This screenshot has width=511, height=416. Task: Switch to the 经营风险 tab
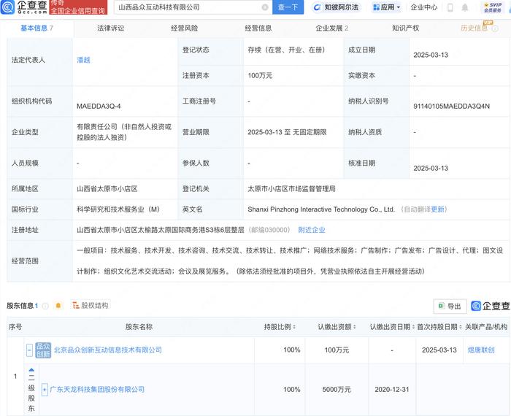click(x=185, y=28)
